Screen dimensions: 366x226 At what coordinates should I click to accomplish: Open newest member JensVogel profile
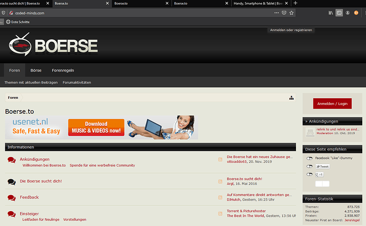[352, 220]
